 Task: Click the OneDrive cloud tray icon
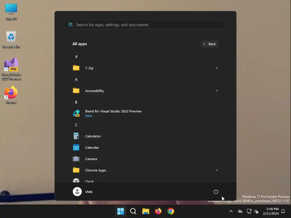[240, 211]
